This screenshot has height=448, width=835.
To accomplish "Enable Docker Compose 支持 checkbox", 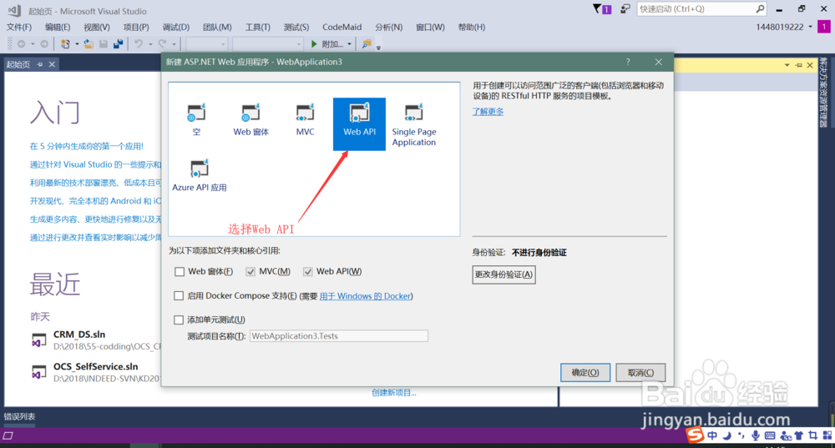I will (x=179, y=296).
